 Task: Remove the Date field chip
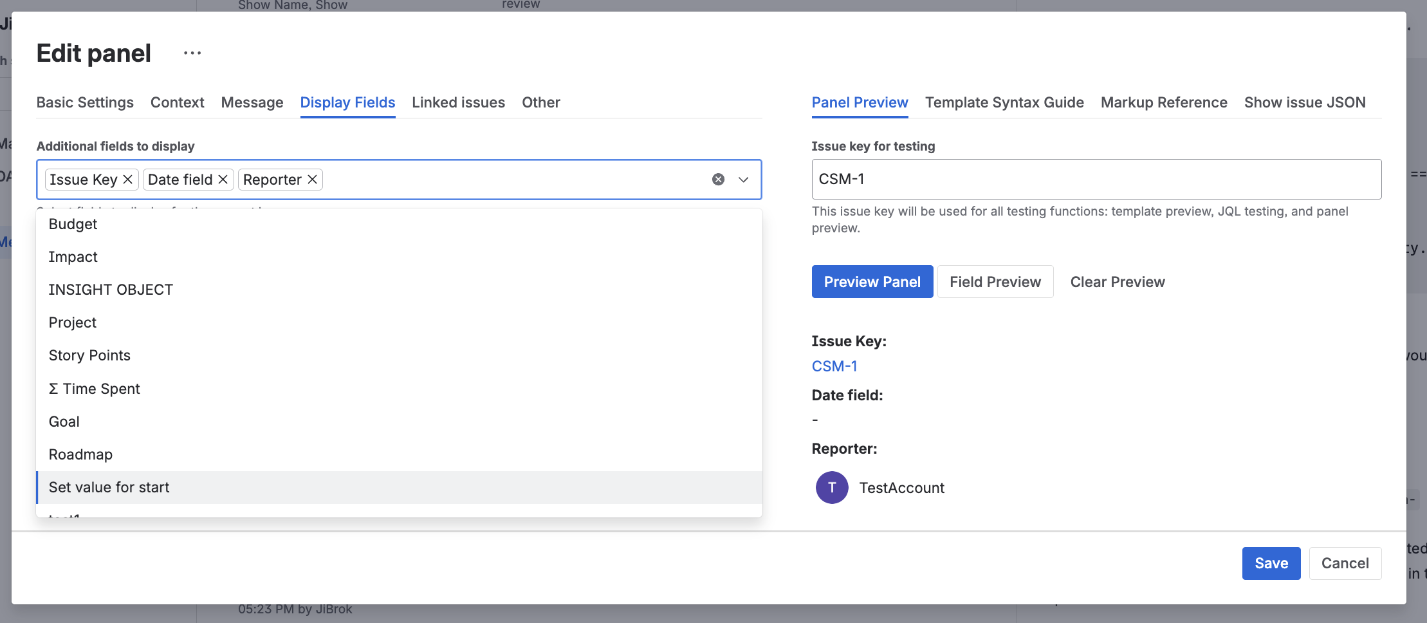coord(222,180)
